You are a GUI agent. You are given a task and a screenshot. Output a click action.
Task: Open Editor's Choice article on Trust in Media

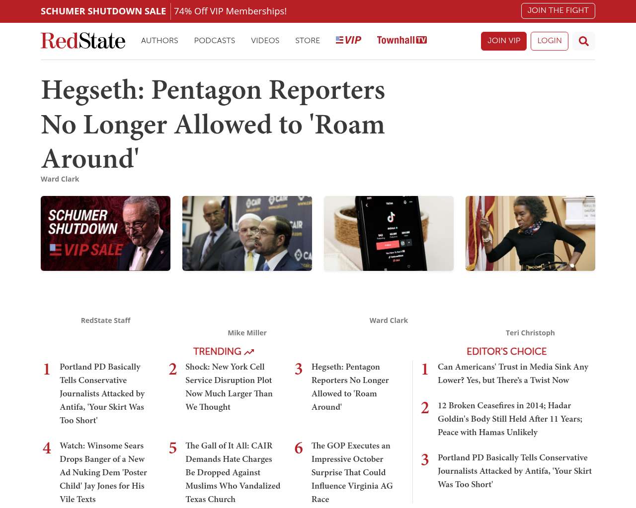click(x=512, y=373)
